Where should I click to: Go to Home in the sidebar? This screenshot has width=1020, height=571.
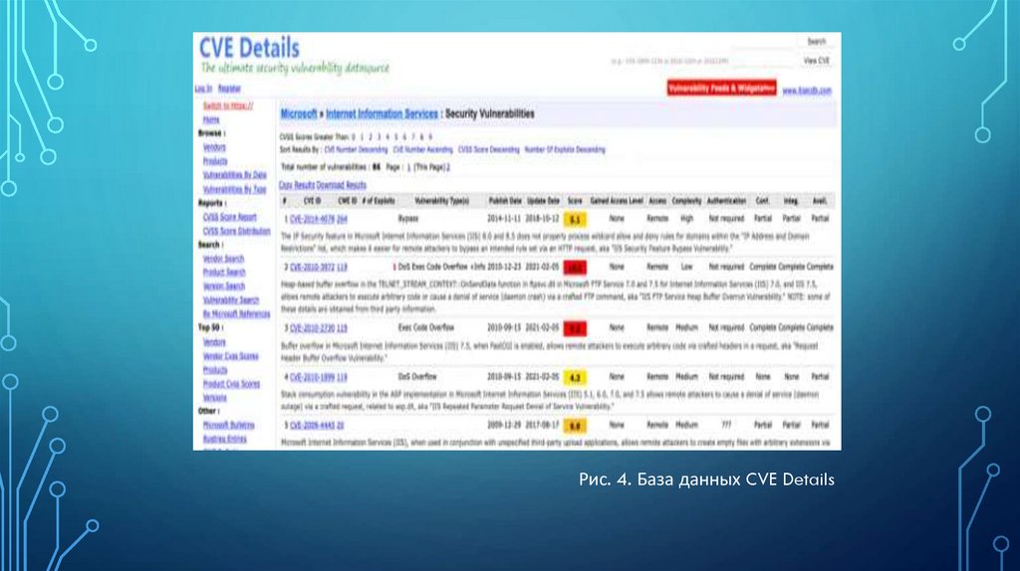pyautogui.click(x=211, y=120)
